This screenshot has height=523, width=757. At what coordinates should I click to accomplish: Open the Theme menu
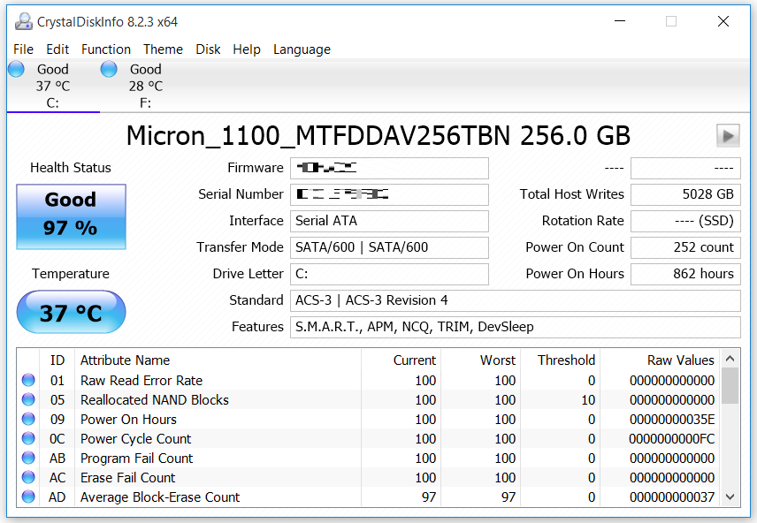[x=163, y=49]
